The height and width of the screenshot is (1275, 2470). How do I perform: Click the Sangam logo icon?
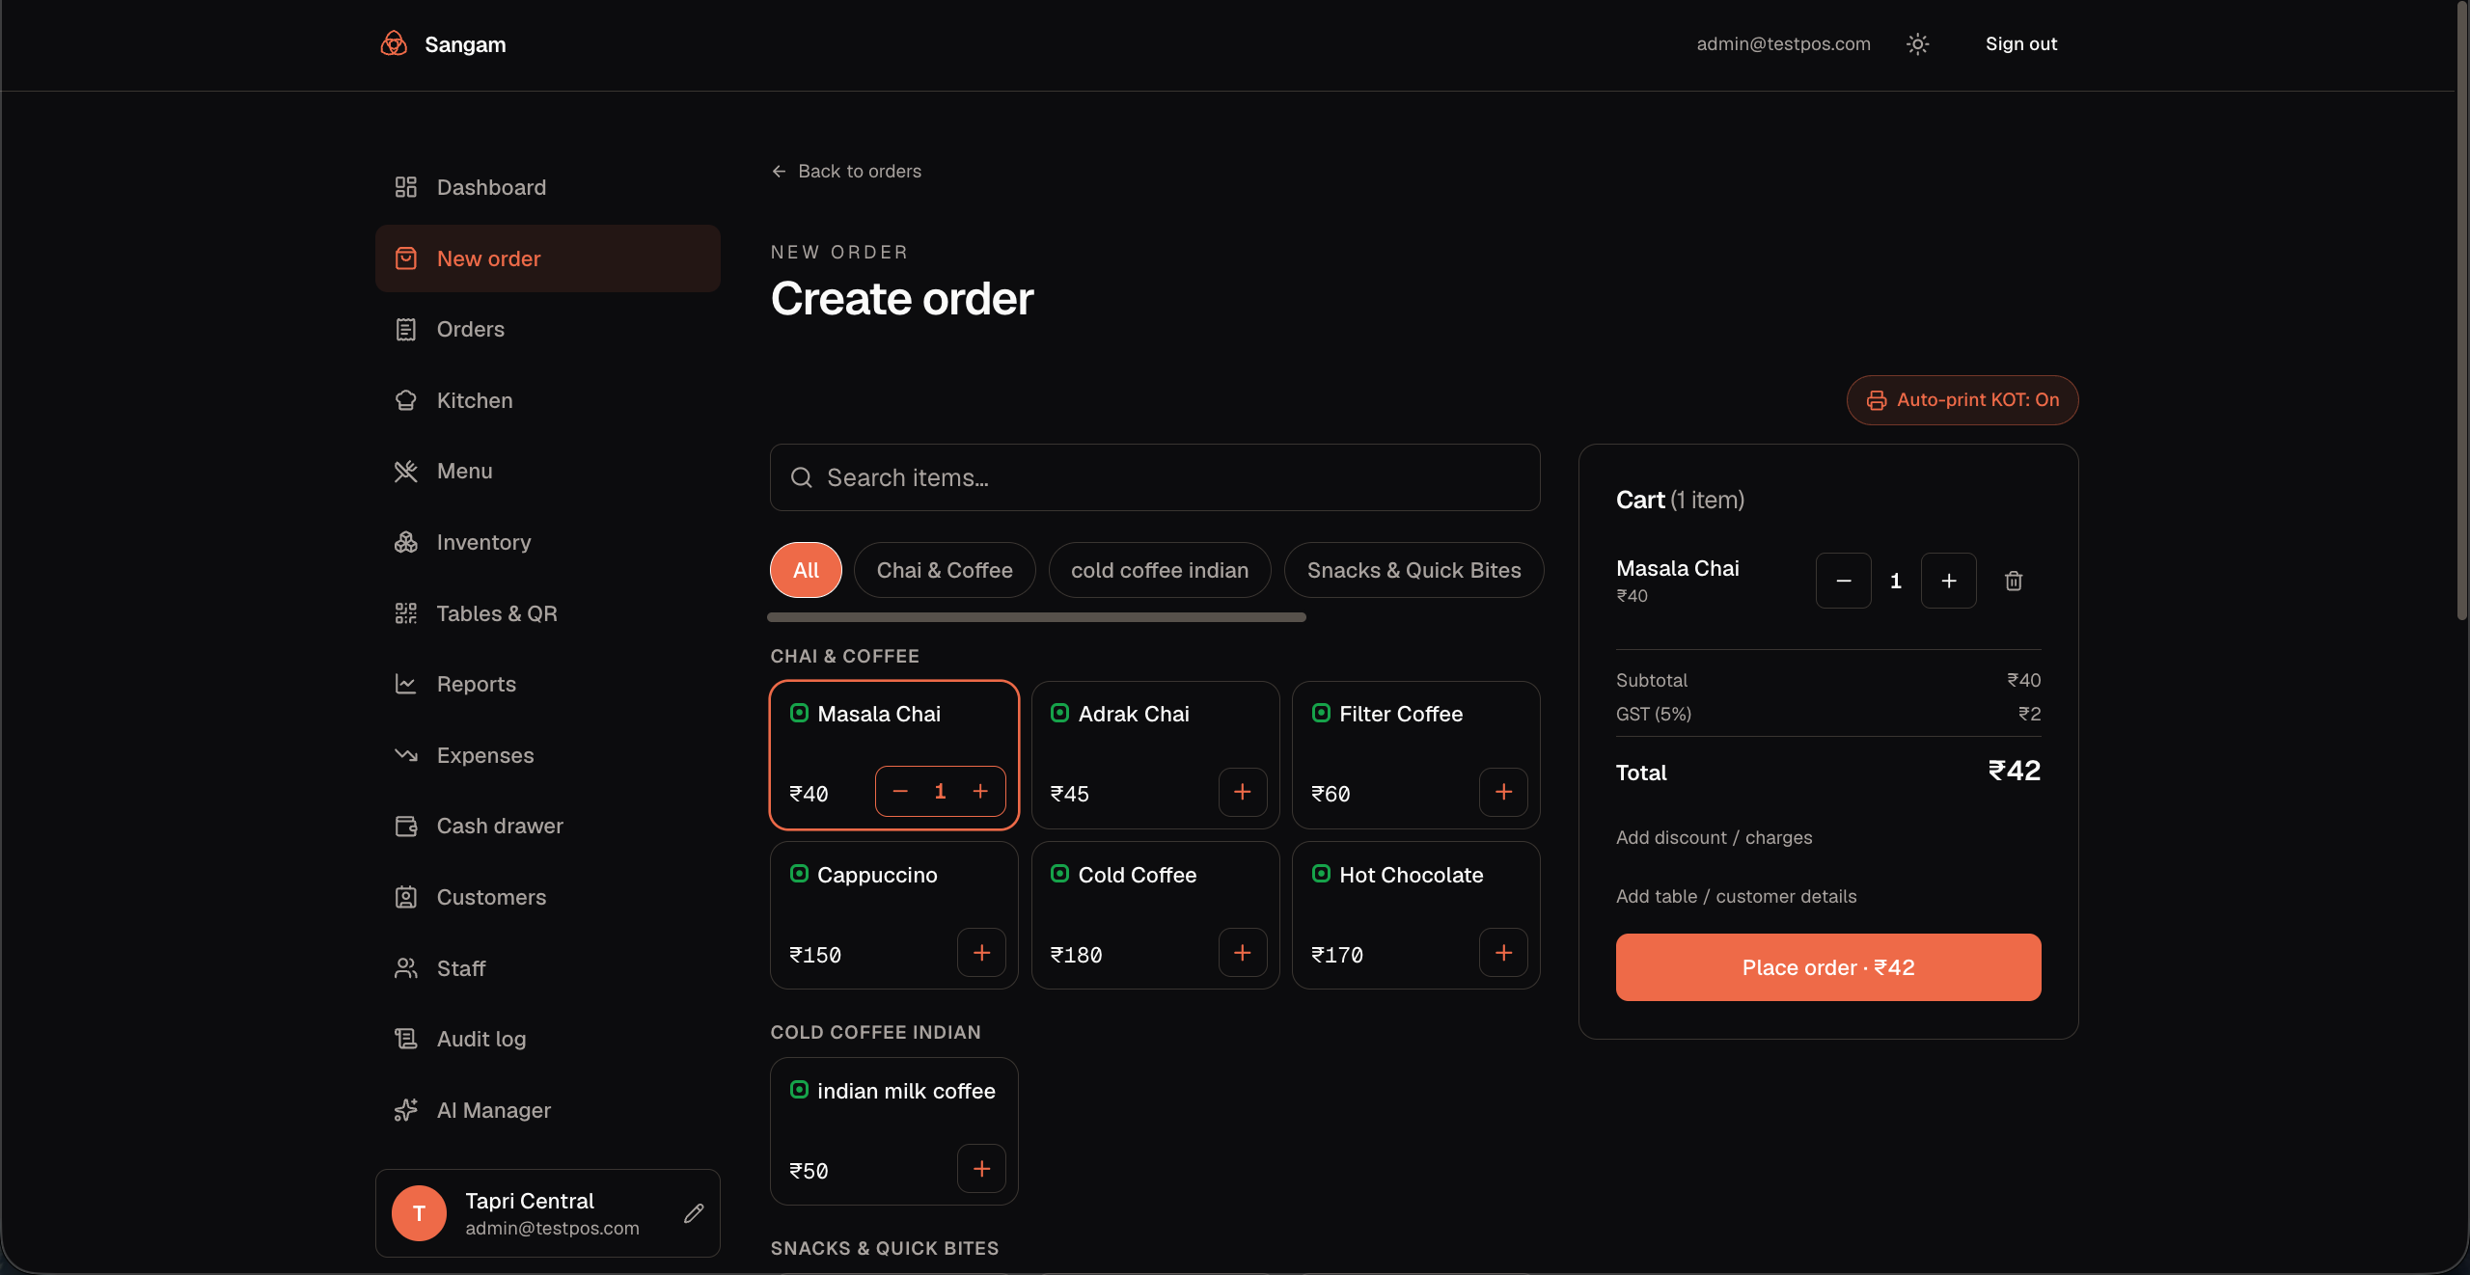coord(394,44)
